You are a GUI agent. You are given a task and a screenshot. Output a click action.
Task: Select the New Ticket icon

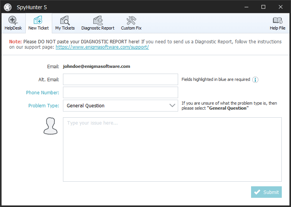[38, 20]
